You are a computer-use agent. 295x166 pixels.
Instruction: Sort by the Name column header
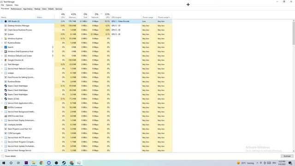(x=18, y=16)
